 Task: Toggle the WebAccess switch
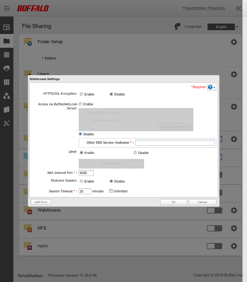click(214, 210)
